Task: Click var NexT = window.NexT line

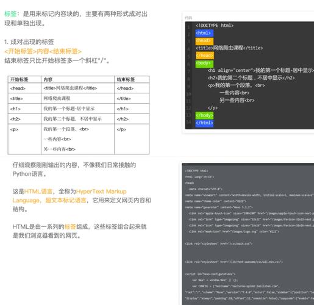Action: 215,280
